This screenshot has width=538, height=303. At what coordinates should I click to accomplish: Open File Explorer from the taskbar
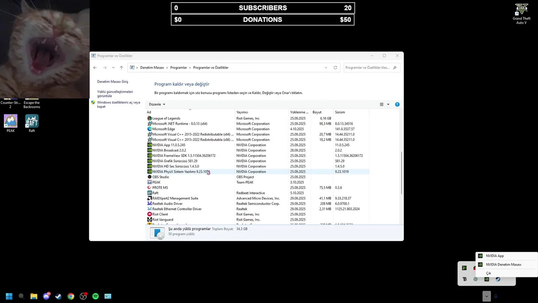click(x=34, y=296)
